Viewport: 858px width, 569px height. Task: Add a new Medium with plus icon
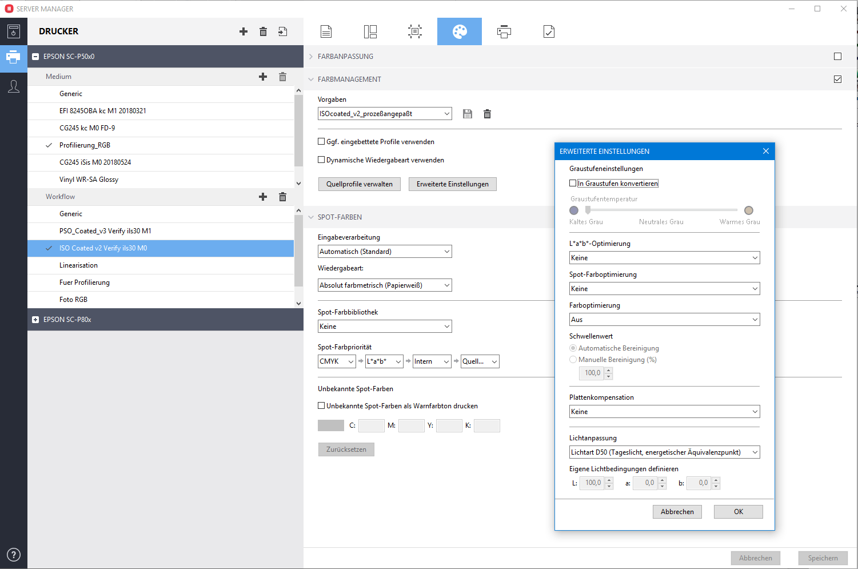[263, 77]
